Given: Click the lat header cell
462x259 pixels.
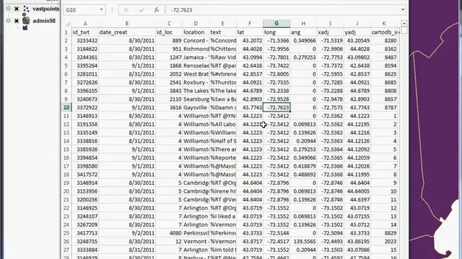Looking at the screenshot, I should click(250, 32).
